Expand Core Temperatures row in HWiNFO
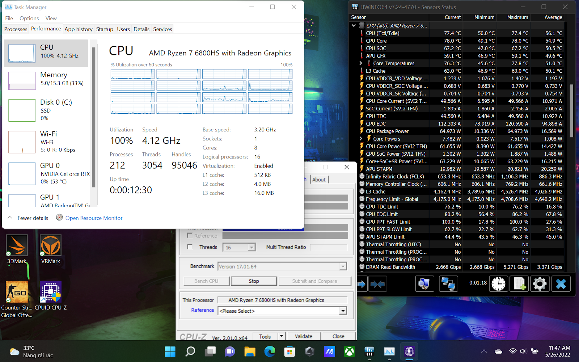Screen dimensions: 579x362 point(361,63)
